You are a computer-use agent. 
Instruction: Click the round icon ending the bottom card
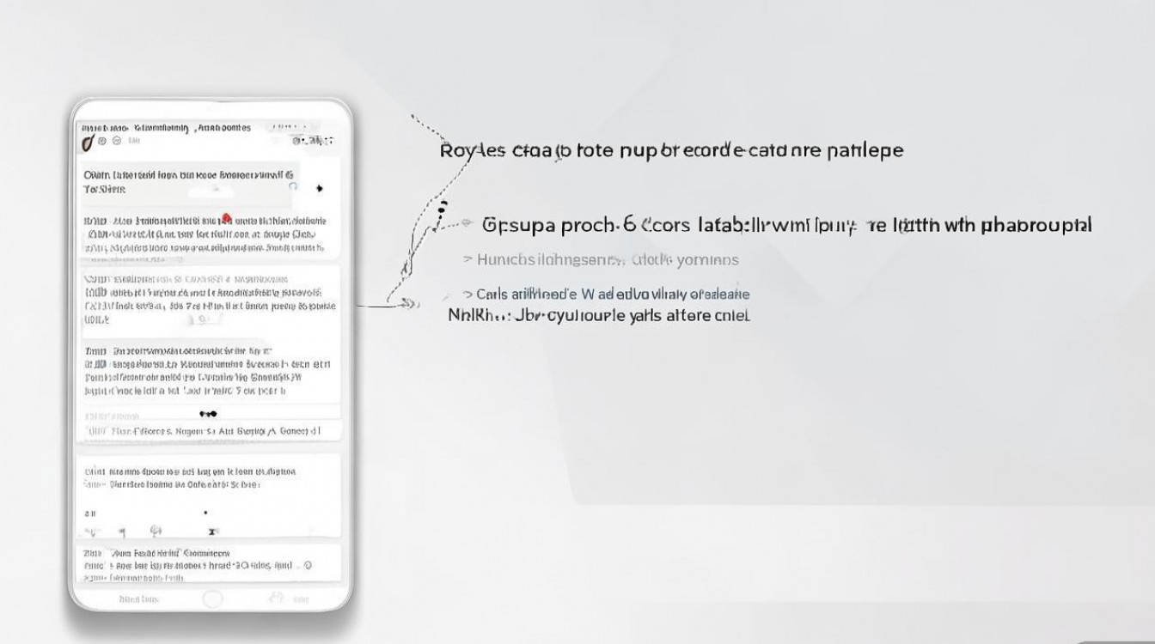pyautogui.click(x=308, y=566)
